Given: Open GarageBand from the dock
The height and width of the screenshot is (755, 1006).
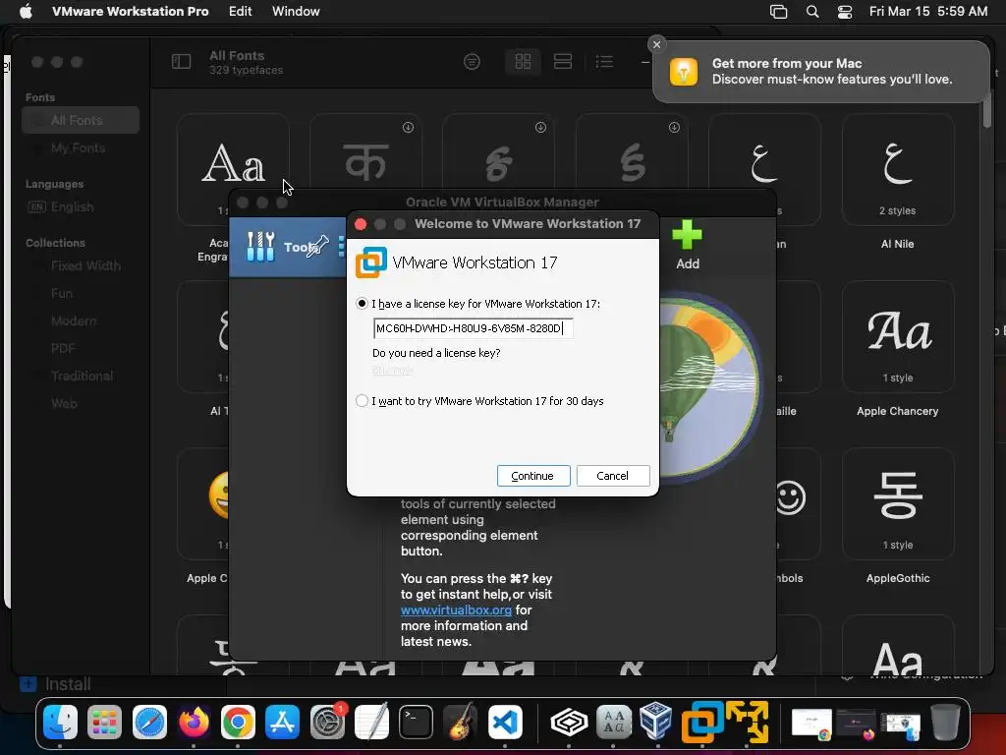Looking at the screenshot, I should tap(461, 722).
